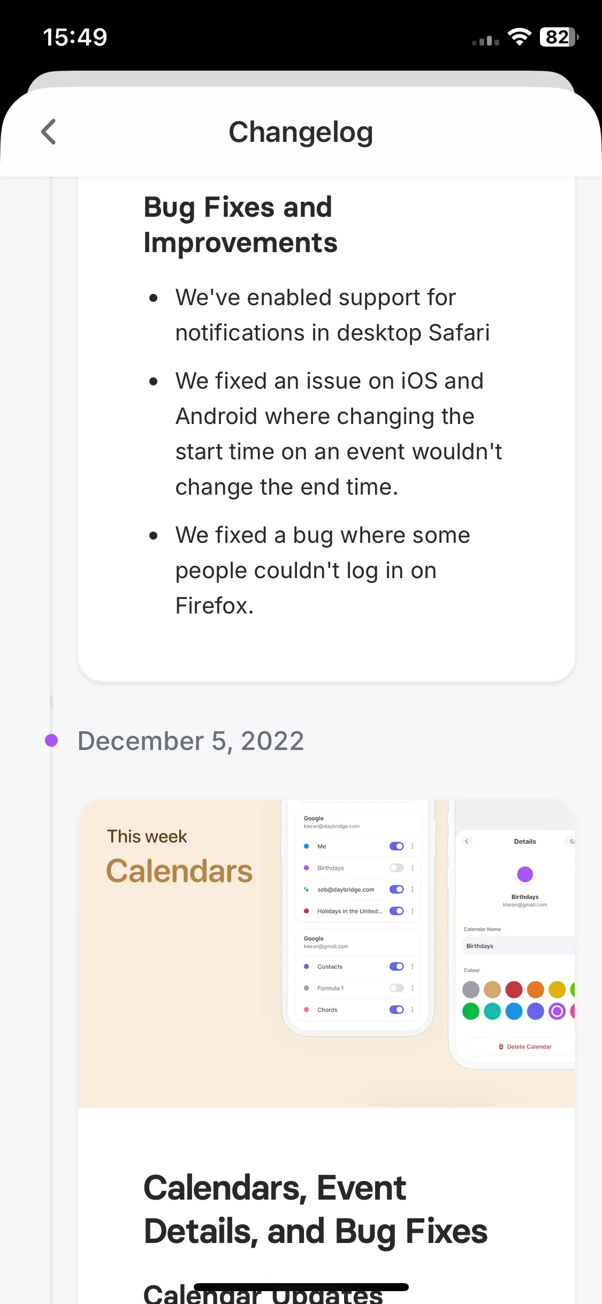
Task: Click the Delete Calendar button
Action: click(x=525, y=1047)
